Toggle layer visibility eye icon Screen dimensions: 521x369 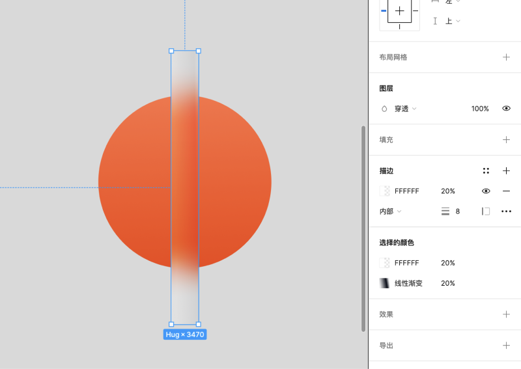click(506, 109)
